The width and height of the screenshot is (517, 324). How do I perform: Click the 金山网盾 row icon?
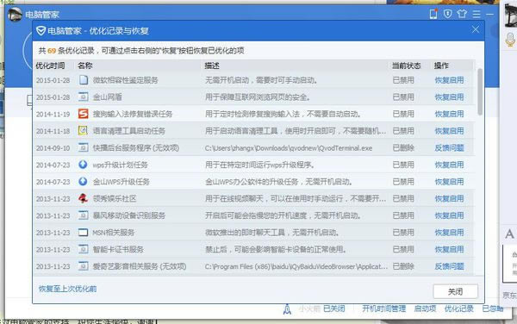pyautogui.click(x=83, y=97)
